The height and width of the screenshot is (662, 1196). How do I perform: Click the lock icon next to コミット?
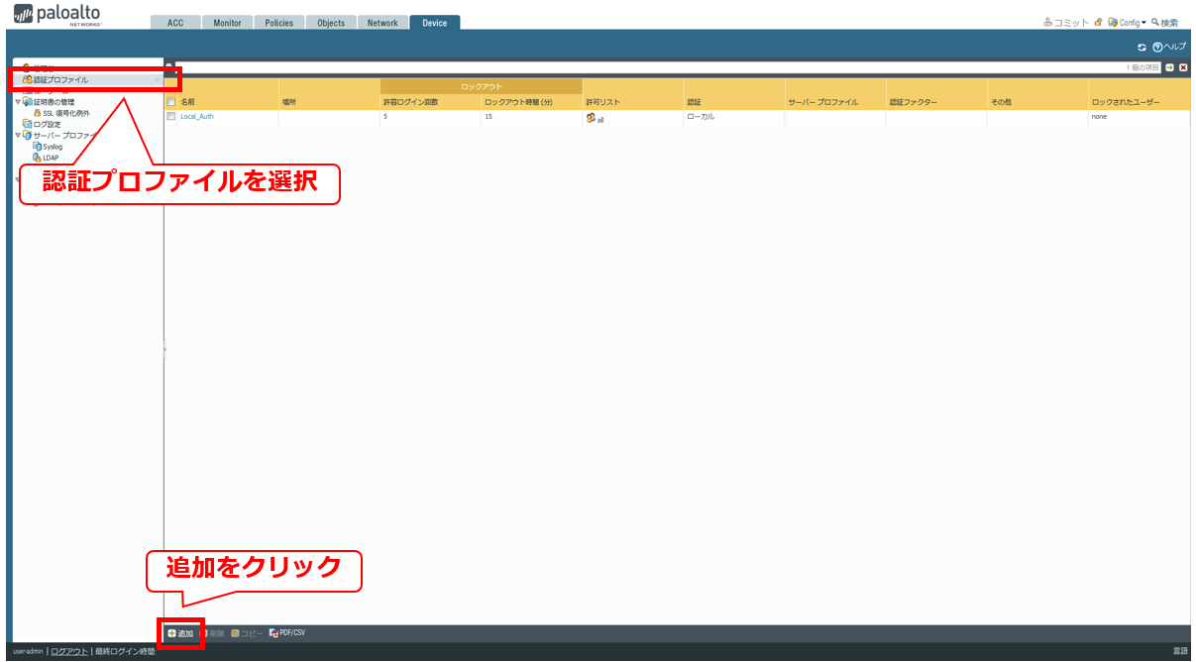click(1098, 22)
